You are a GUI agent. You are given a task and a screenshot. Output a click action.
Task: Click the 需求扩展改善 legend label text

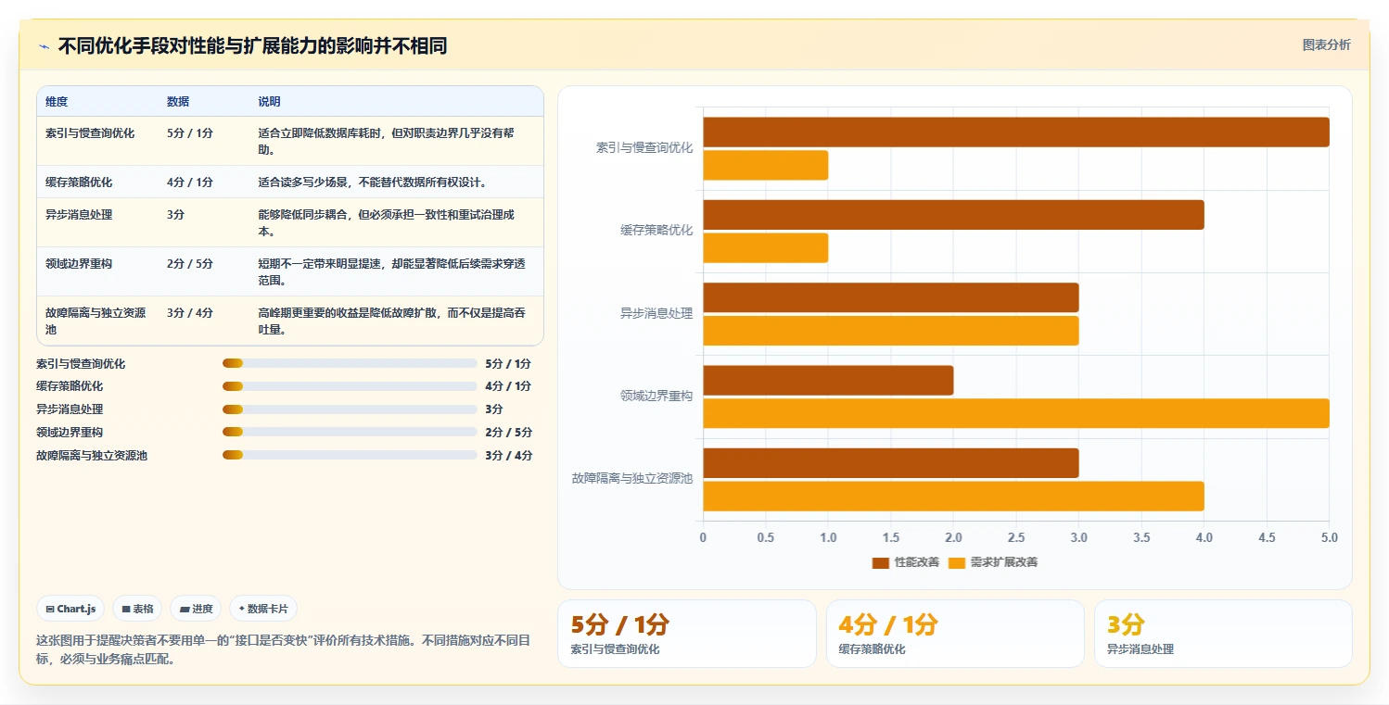1004,562
